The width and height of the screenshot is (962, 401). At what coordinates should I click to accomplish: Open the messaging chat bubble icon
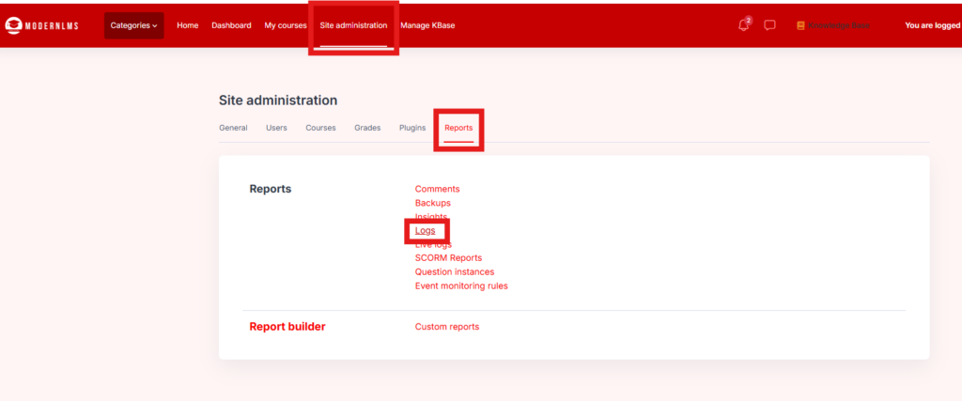click(769, 25)
